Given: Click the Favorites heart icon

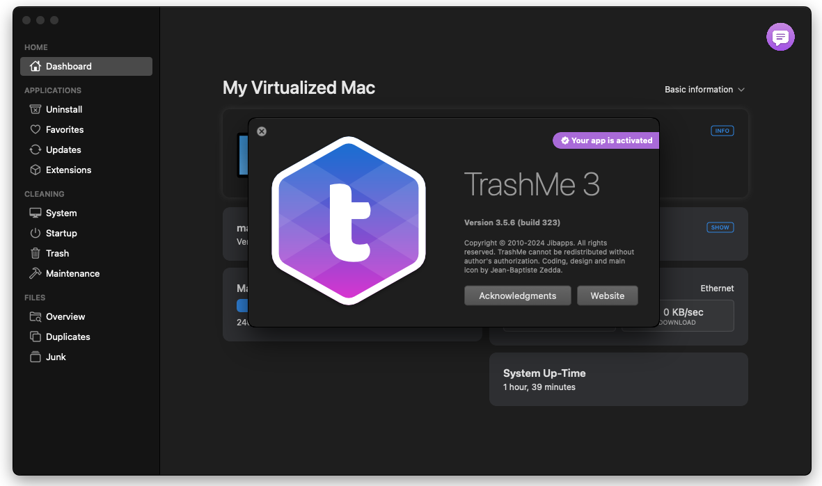Looking at the screenshot, I should click(x=35, y=130).
